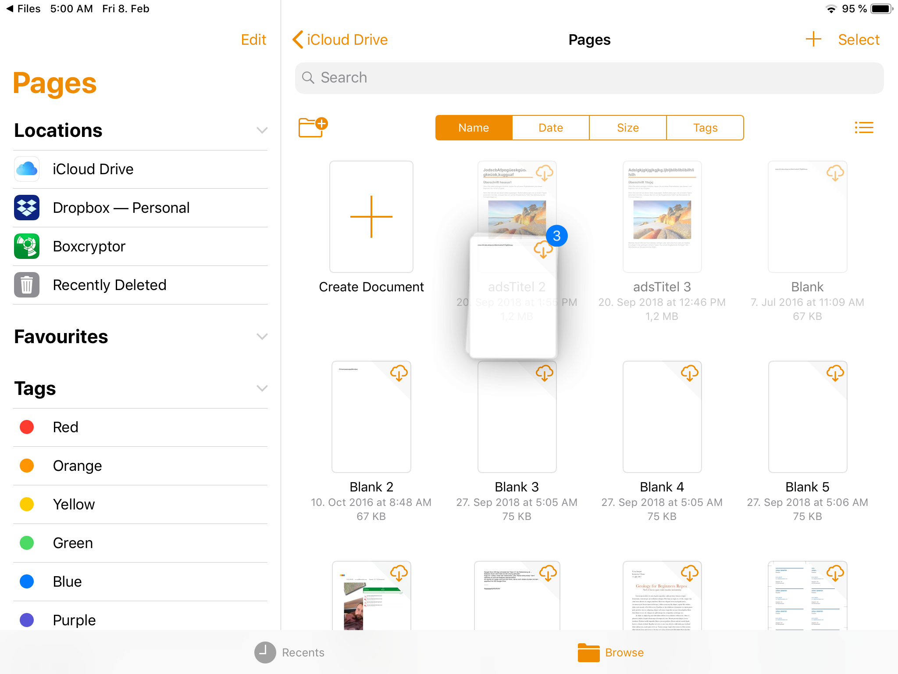Download Blank 5 via cloud icon
Image resolution: width=898 pixels, height=674 pixels.
click(835, 373)
